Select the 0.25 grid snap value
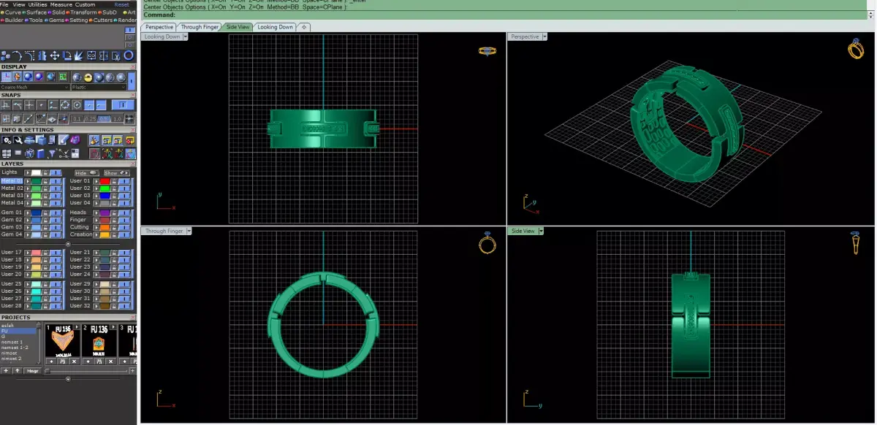The image size is (877, 425). click(91, 119)
